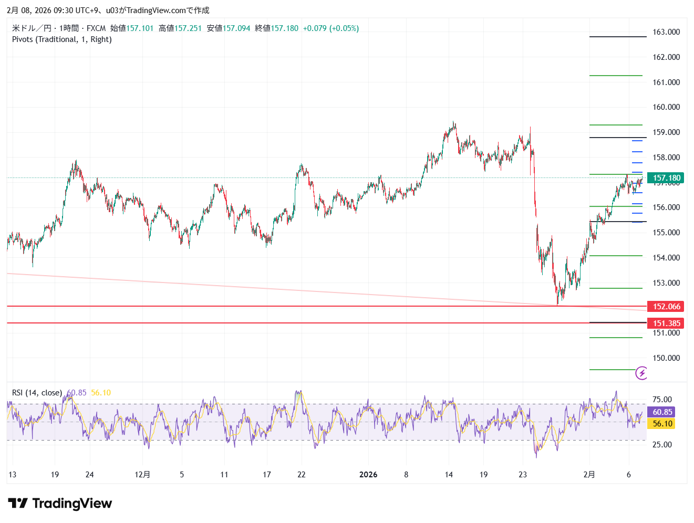Select the red 151.385 price line label
The image size is (694, 523).
[666, 323]
